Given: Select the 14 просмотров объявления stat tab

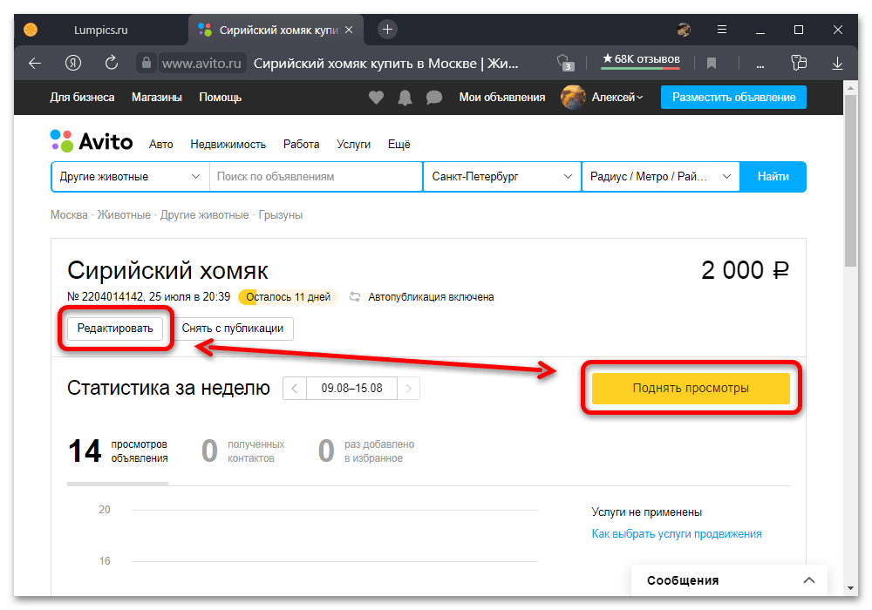Looking at the screenshot, I should [x=118, y=451].
